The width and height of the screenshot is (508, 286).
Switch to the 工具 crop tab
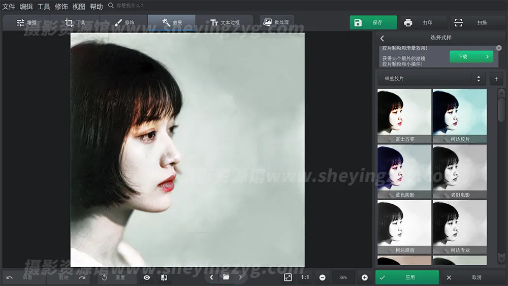pos(75,23)
